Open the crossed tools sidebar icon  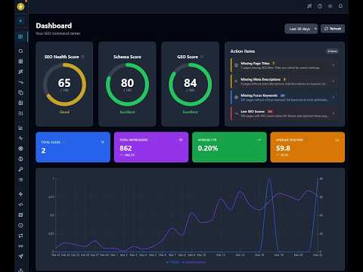[20, 72]
